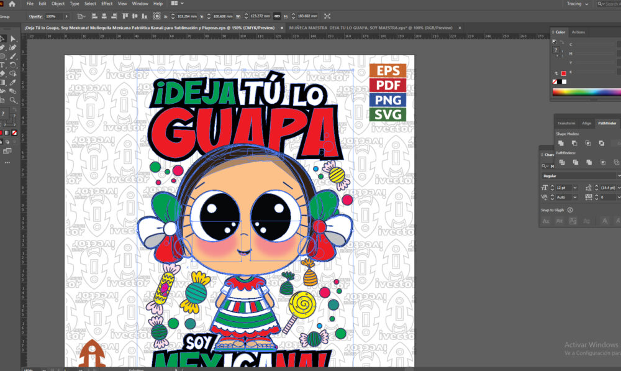621x371 pixels.
Task: Click the Change Screen Mode icon
Action: coord(7,151)
